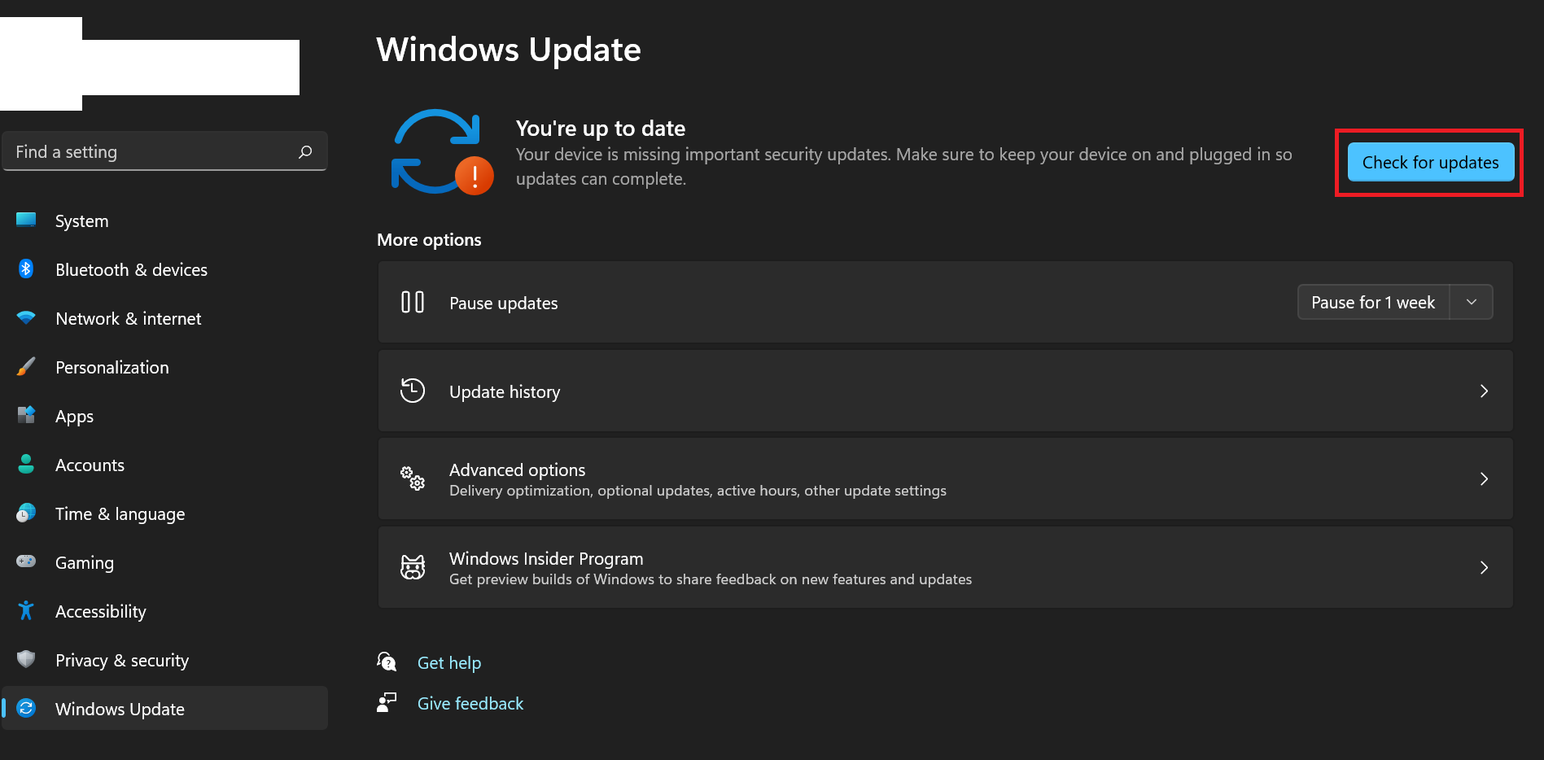Click the Windows Insider Program title
The image size is (1544, 760).
tap(546, 558)
